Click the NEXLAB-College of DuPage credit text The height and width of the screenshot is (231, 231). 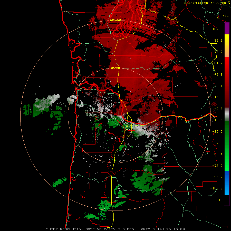(x=206, y=3)
